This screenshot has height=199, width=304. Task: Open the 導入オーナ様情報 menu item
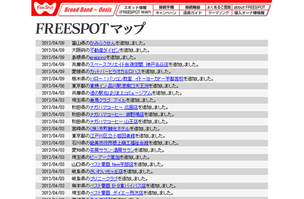click(249, 13)
